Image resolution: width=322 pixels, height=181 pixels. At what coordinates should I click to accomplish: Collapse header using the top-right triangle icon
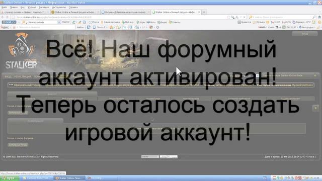coord(315,75)
